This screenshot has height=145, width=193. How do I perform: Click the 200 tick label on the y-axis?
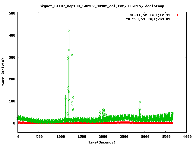(12, 79)
